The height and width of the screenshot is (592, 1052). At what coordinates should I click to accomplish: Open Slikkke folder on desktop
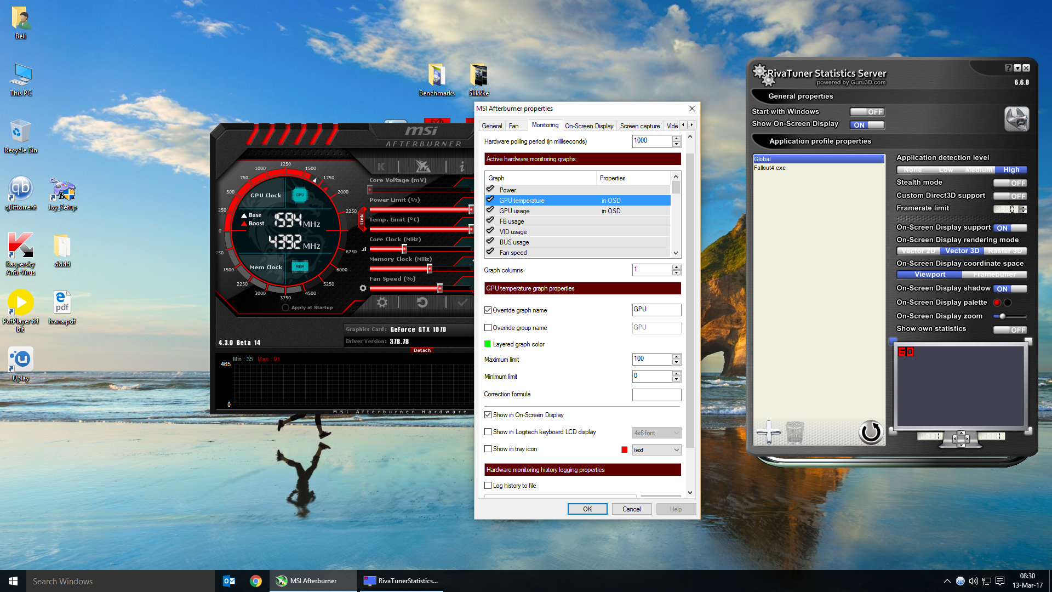pyautogui.click(x=479, y=80)
